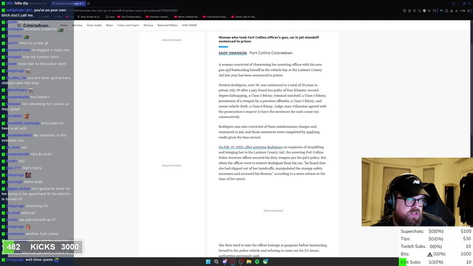Open 'On Feb. 19, 2023, after arresting Rodriguez' link
The image size is (473, 266).
(250, 147)
